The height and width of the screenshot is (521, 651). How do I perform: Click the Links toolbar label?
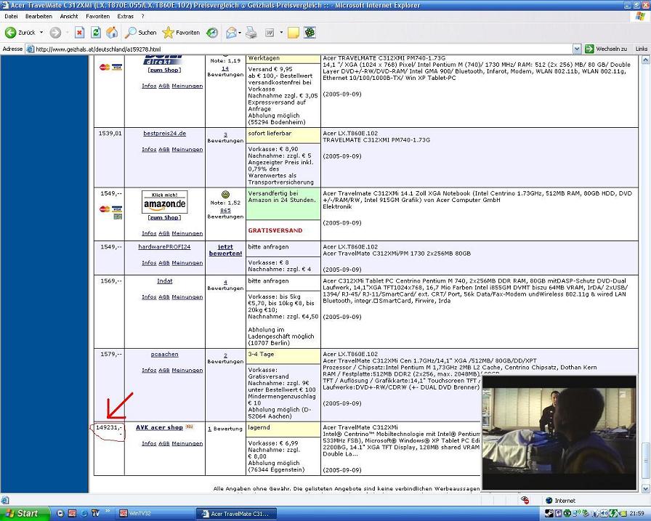pos(641,49)
